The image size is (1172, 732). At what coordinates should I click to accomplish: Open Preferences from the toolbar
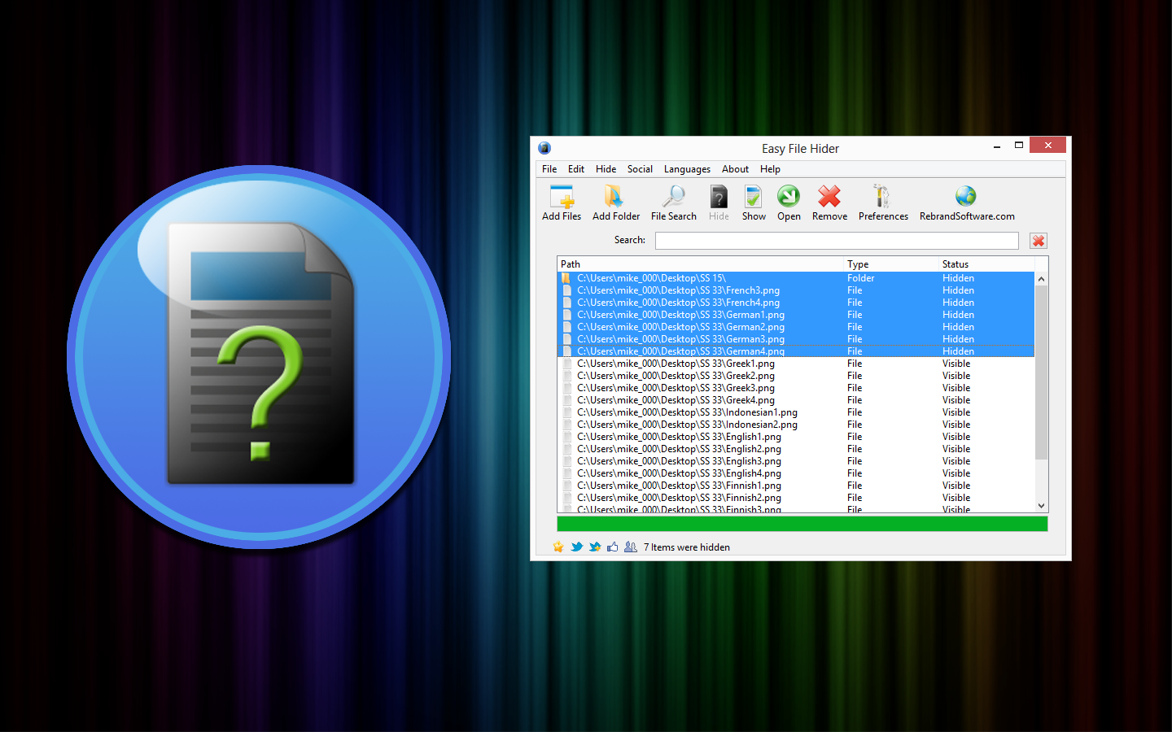point(882,198)
